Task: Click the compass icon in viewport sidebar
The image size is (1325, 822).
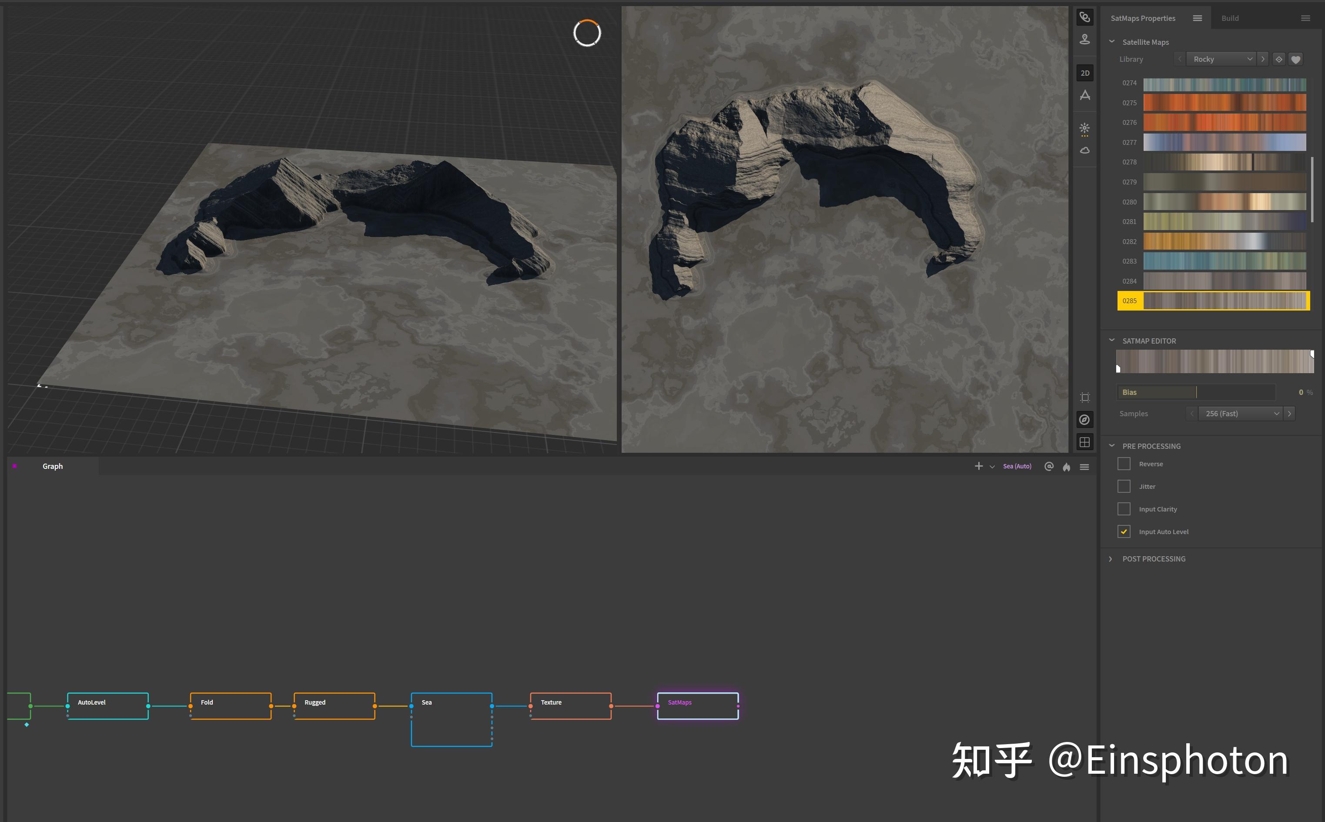Action: (1085, 420)
